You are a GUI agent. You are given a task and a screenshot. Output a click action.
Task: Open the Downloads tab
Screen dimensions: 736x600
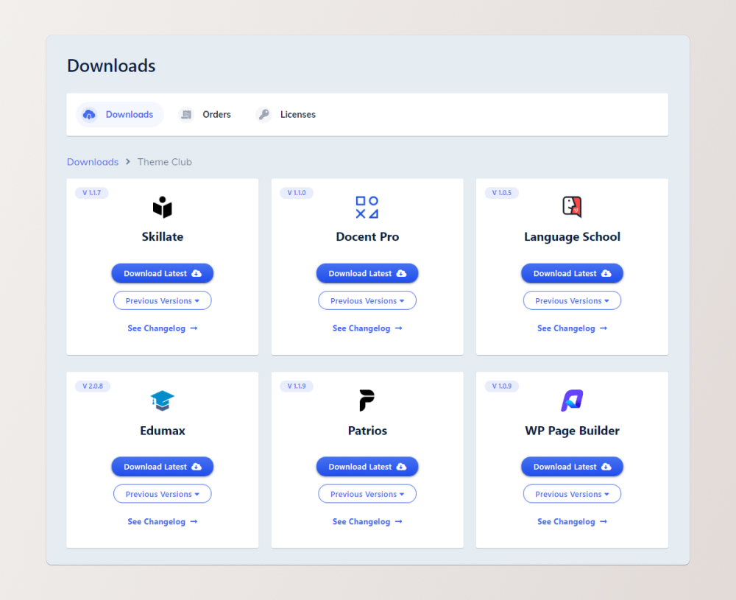[x=120, y=115]
